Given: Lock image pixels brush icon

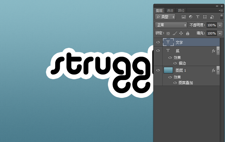Looking at the screenshot, I should pos(175,33).
